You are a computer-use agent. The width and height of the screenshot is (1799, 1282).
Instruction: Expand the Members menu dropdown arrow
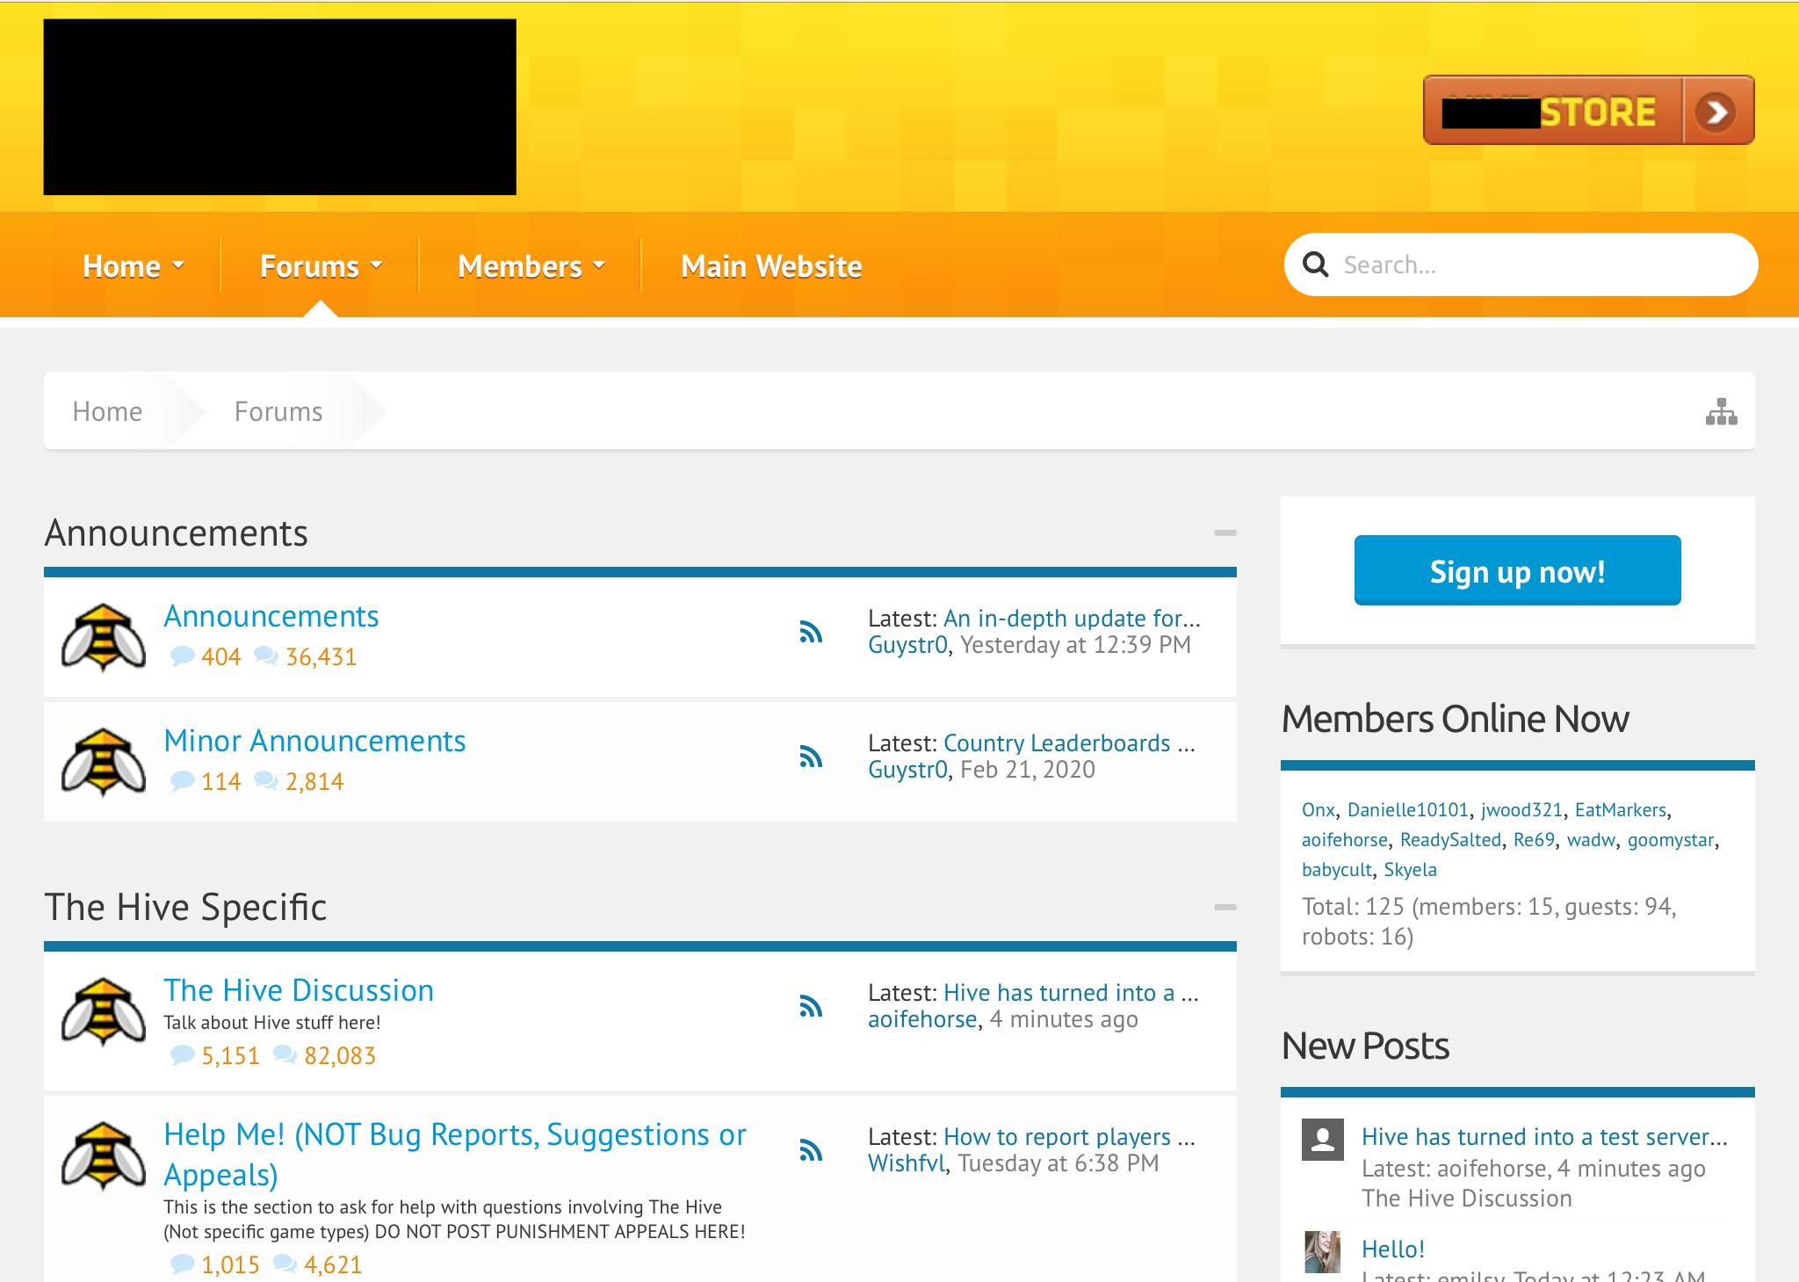point(600,264)
